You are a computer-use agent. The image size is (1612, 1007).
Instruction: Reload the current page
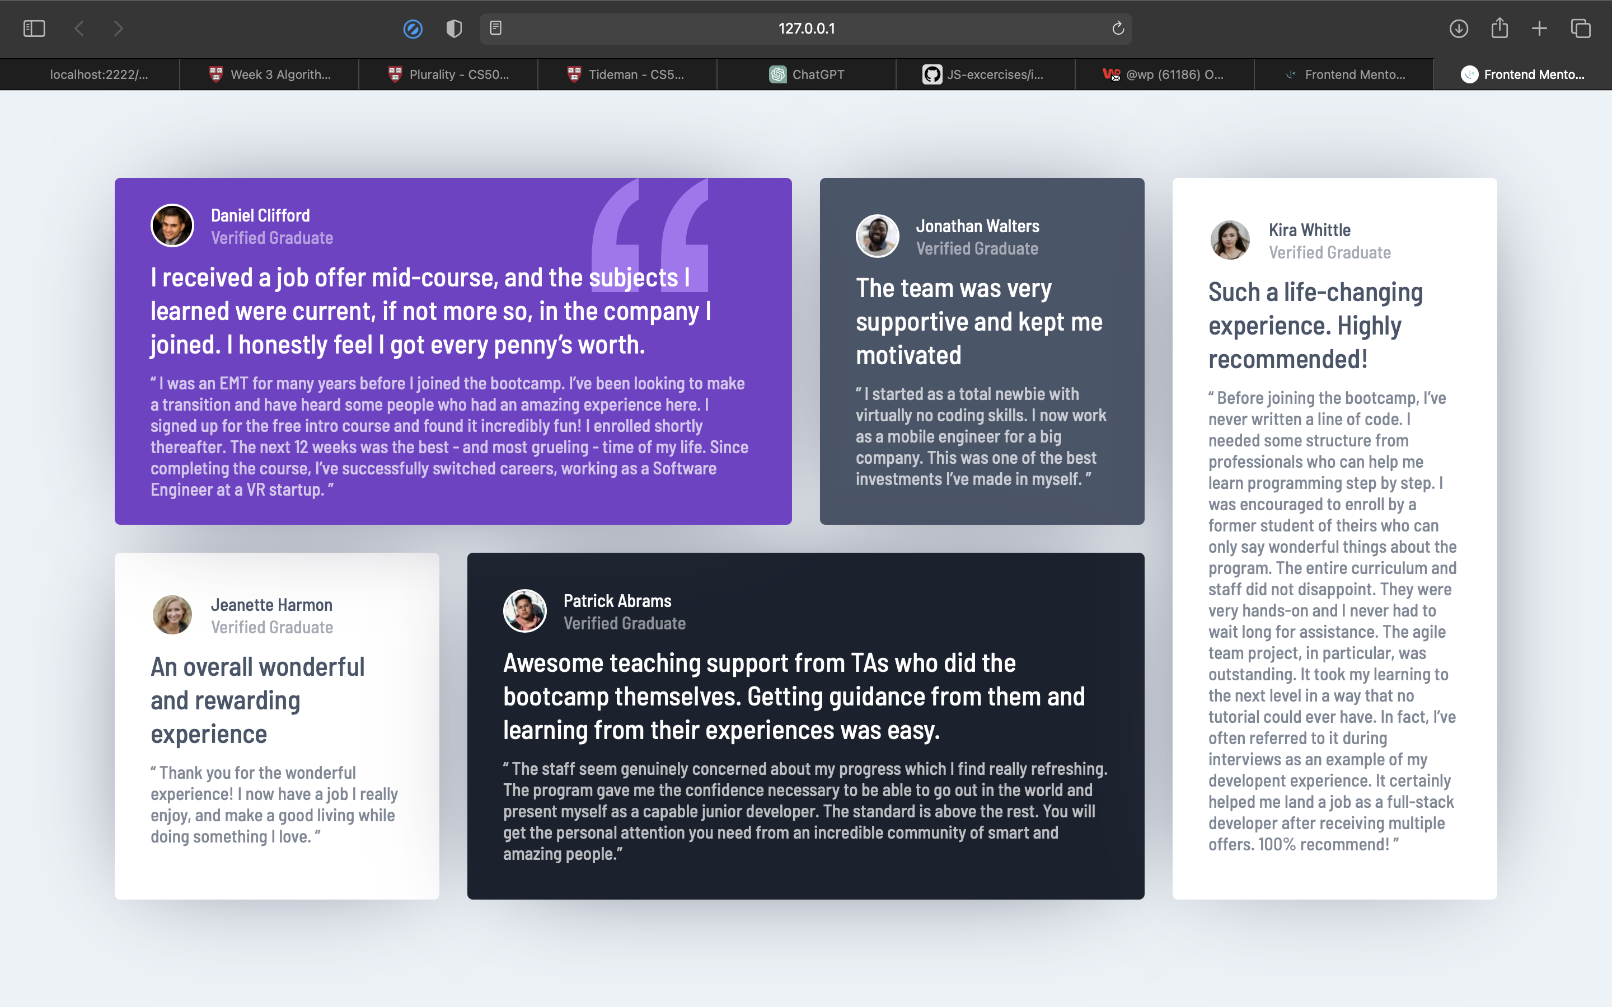pyautogui.click(x=1118, y=28)
